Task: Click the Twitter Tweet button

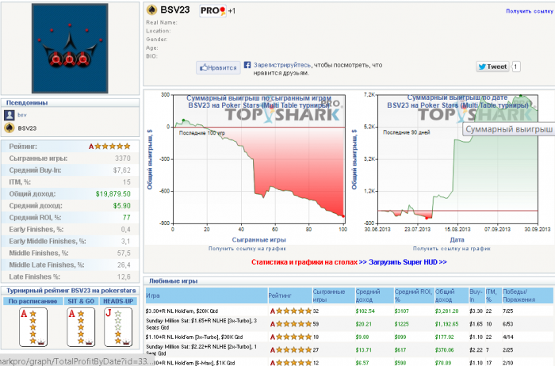Action: tap(492, 67)
